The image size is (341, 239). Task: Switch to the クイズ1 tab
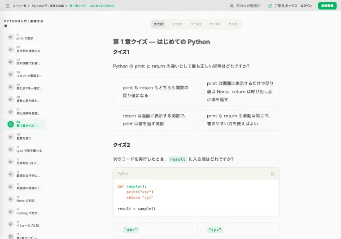tap(158, 24)
